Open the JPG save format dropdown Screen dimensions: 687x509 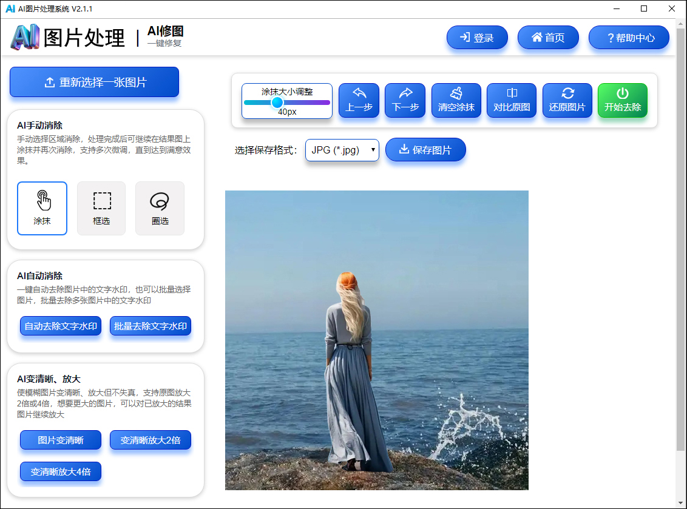342,150
